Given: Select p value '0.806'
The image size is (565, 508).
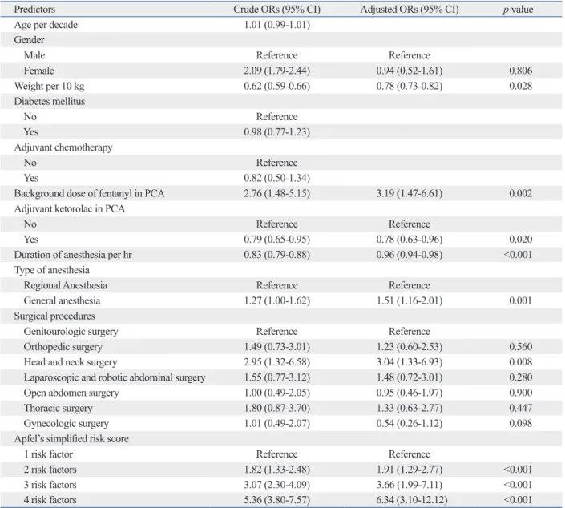Looking at the screenshot, I should pyautogui.click(x=520, y=71).
